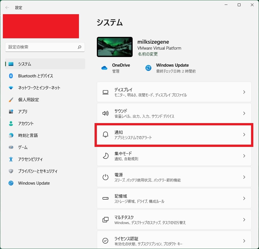Select システム in sidebar
Screen dimensions: 259x249
click(45, 64)
